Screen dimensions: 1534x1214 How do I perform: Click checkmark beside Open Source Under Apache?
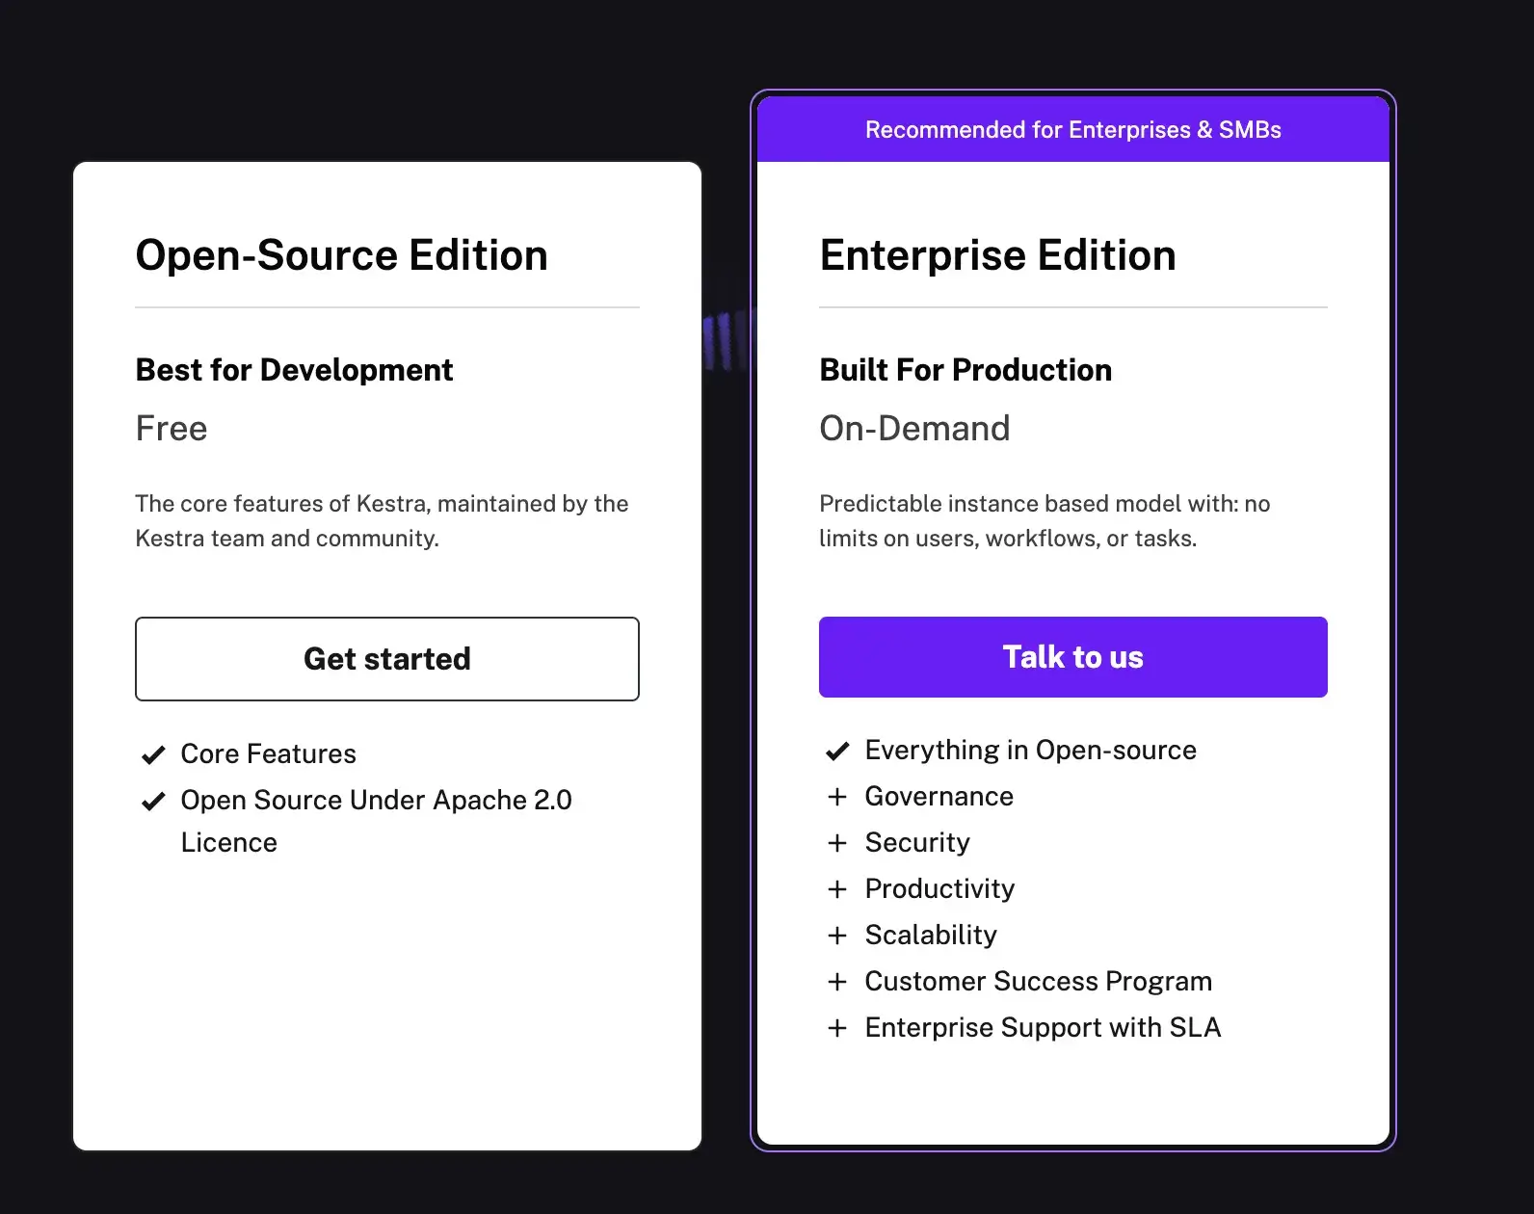[153, 801]
